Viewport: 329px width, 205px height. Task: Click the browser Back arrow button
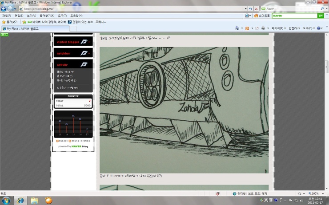[5, 9]
